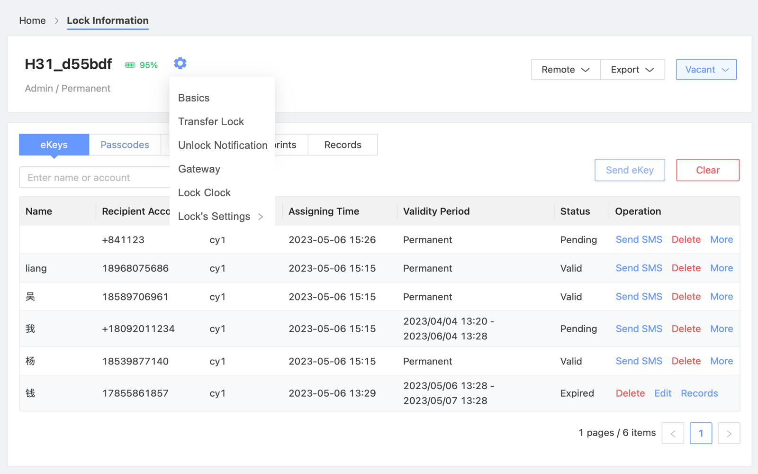Delete eKey for +18092011234

[686, 329]
